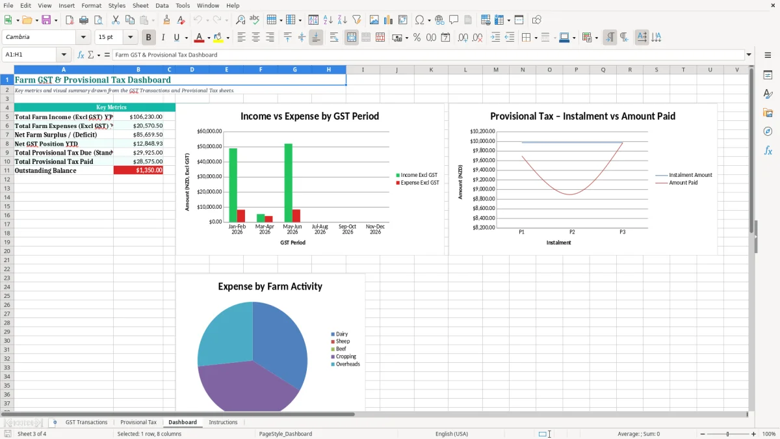The image size is (780, 439).
Task: Open sidebar Gallery panel icon
Action: [x=768, y=113]
